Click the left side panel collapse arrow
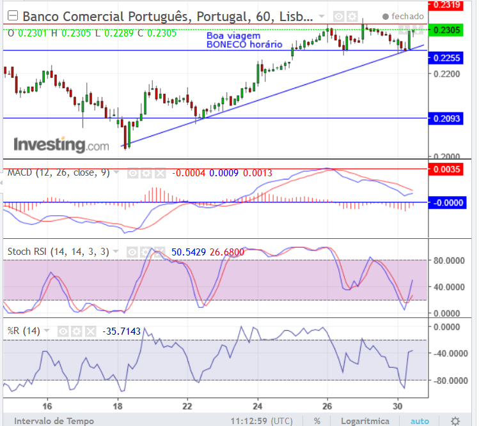 click(x=1, y=183)
